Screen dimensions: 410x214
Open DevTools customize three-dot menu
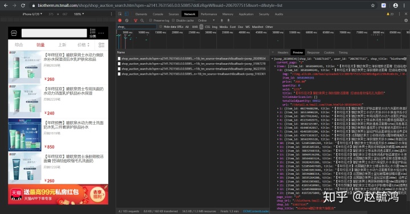tap(399, 14)
